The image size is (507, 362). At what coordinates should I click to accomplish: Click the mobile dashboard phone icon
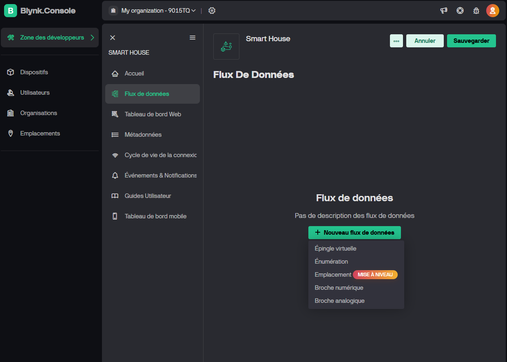115,216
